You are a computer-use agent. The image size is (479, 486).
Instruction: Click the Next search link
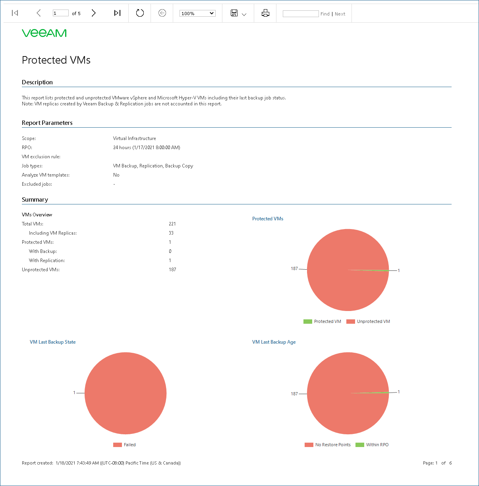[340, 14]
